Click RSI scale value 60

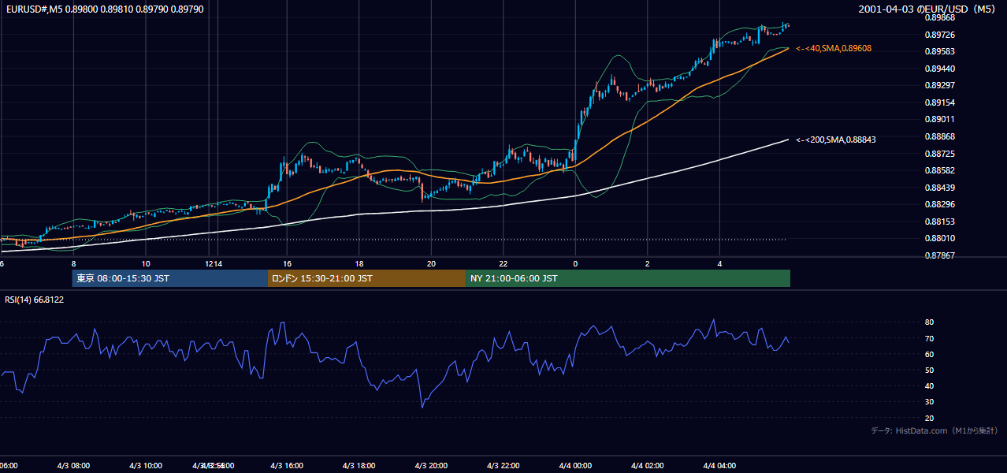[x=929, y=354]
